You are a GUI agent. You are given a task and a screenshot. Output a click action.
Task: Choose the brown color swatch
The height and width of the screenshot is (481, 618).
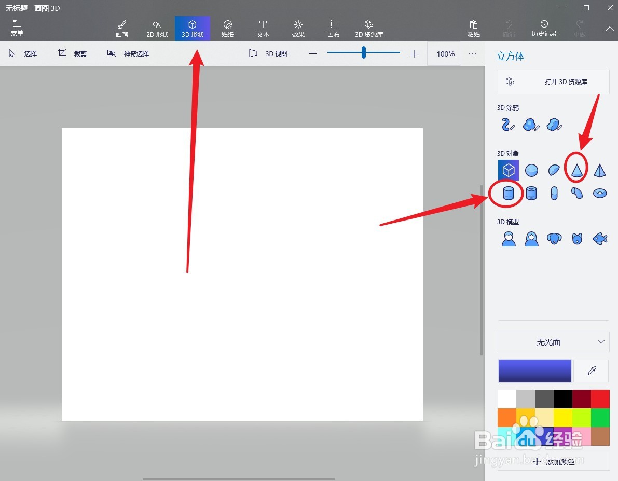[600, 436]
